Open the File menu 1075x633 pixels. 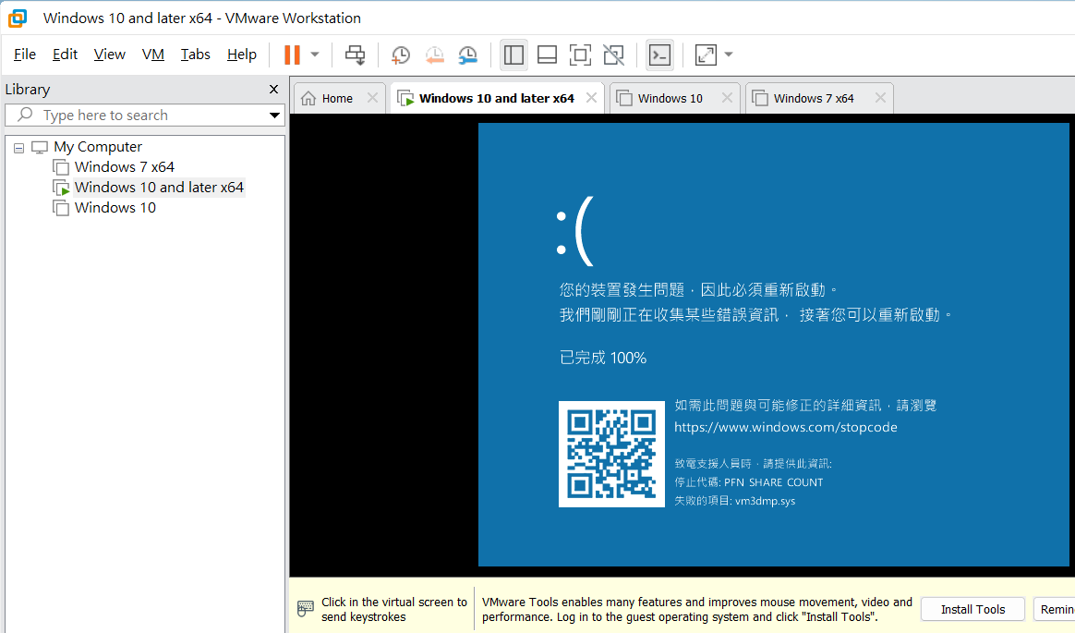(25, 55)
